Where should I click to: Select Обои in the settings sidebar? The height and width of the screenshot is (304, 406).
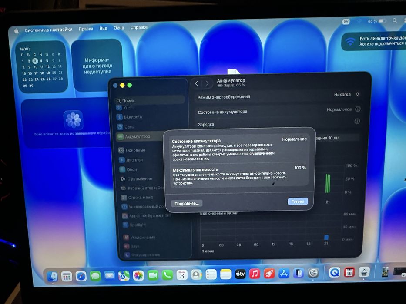coord(128,169)
